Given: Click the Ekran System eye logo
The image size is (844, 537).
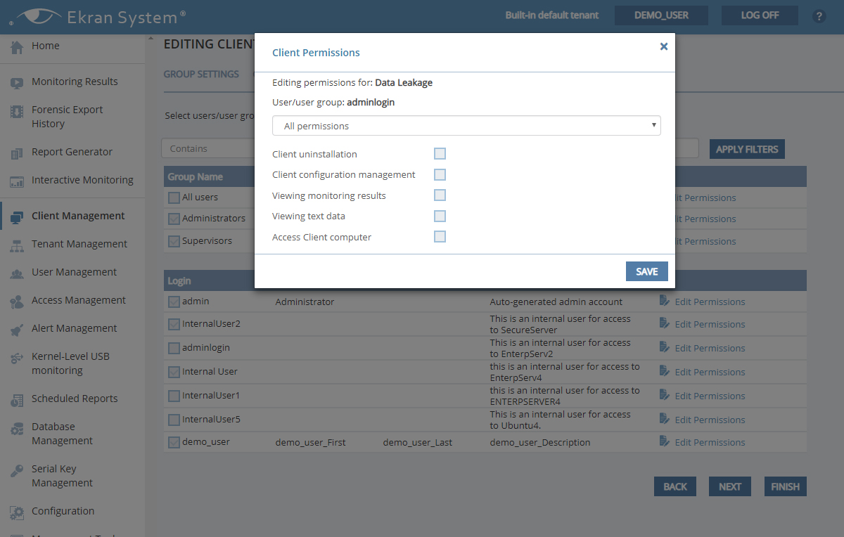Looking at the screenshot, I should [34, 17].
